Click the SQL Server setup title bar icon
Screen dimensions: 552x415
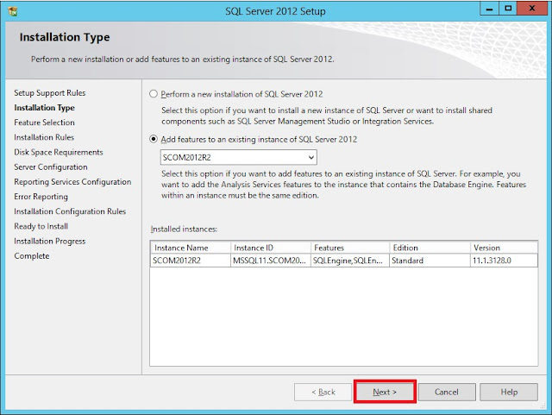pyautogui.click(x=12, y=11)
